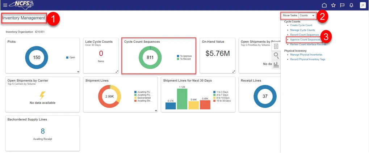Open the Watchlist flag icon

coord(342,5)
